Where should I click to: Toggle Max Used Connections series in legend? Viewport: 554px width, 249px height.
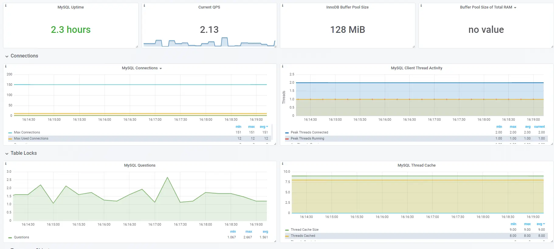click(x=31, y=139)
